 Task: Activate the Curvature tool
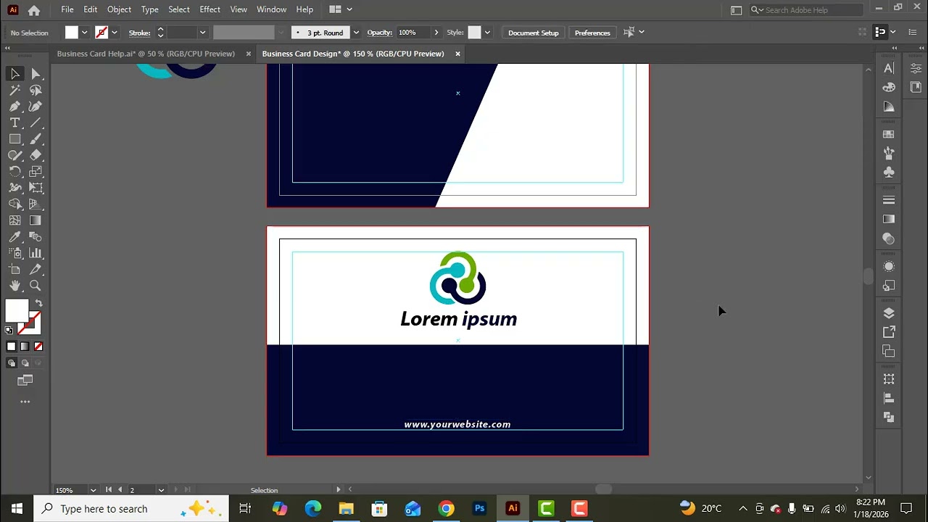point(36,107)
